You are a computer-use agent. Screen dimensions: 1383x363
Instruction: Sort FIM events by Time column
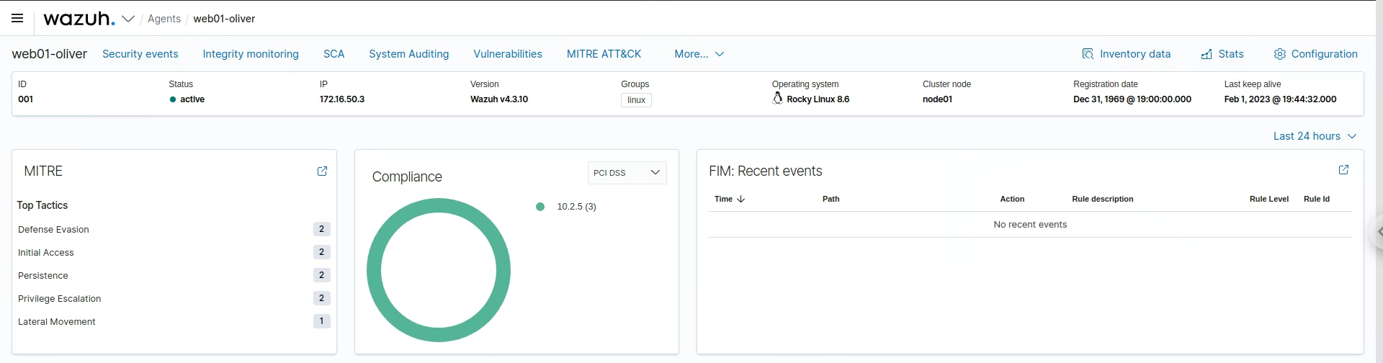click(x=729, y=199)
